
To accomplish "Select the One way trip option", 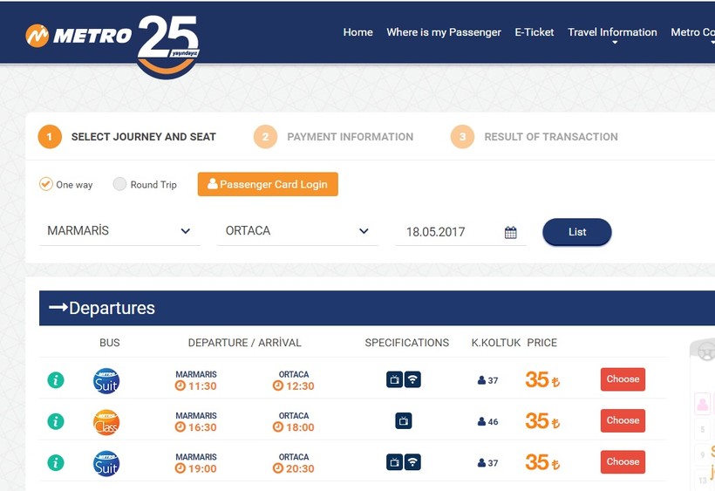I will pos(46,184).
